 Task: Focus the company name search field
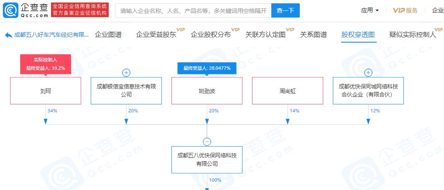point(193,11)
